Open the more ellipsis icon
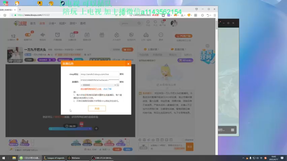This screenshot has width=287, height=161. pos(161,35)
